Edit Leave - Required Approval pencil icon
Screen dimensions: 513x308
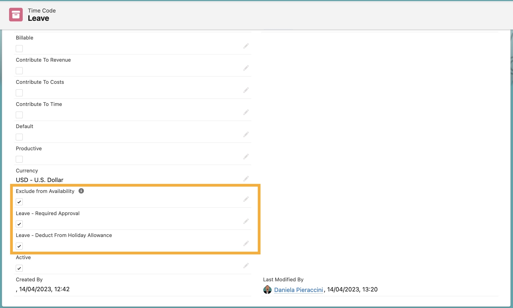pyautogui.click(x=246, y=222)
